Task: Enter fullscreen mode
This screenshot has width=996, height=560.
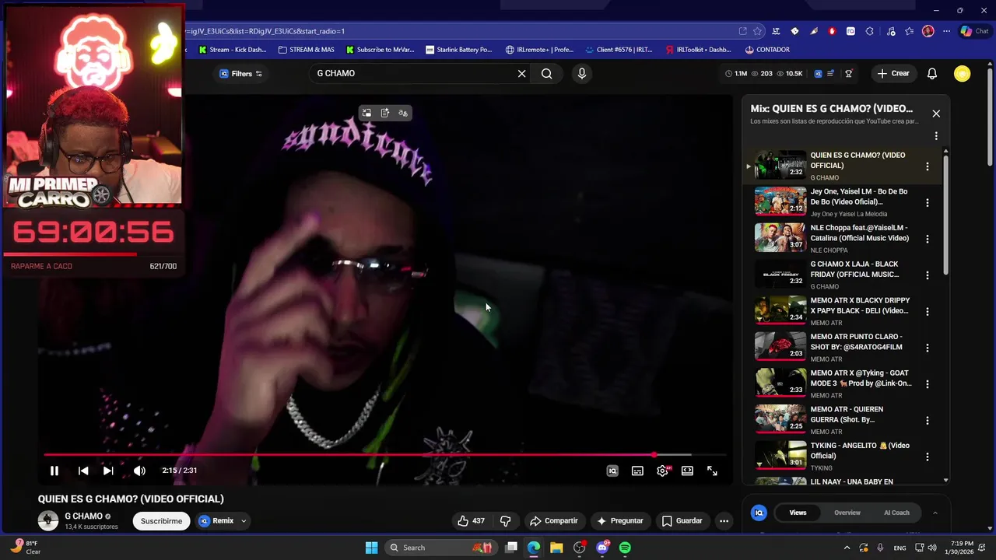Action: 712,471
